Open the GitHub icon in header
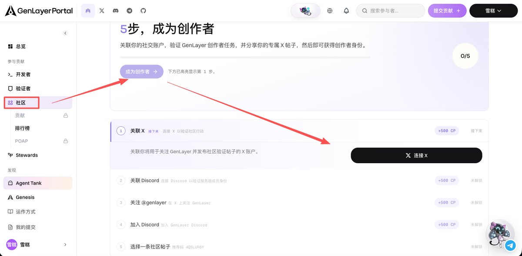The image size is (522, 256). tap(143, 10)
